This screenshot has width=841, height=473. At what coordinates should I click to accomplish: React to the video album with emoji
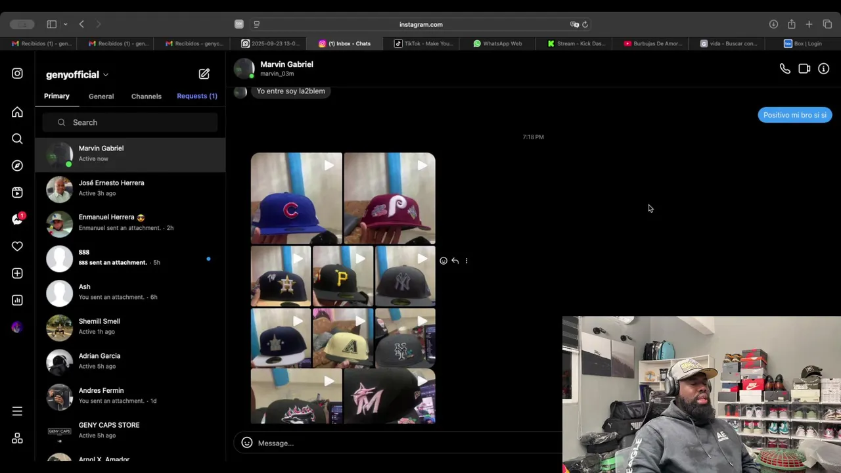pos(443,261)
